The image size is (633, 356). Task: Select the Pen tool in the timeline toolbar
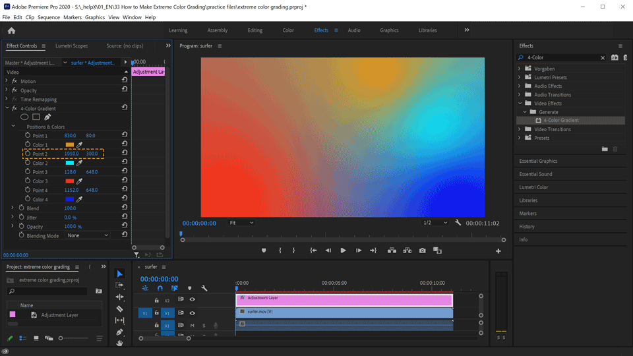click(119, 332)
